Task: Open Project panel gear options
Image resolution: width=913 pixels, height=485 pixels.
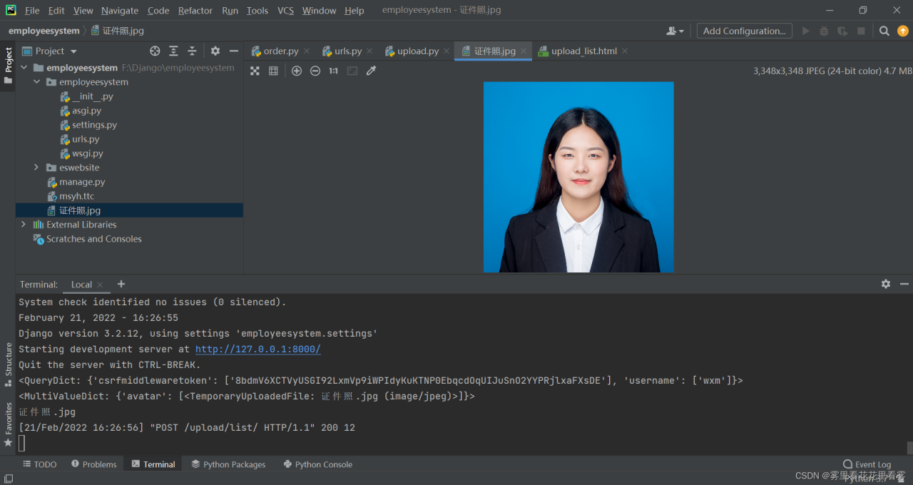Action: pyautogui.click(x=215, y=51)
